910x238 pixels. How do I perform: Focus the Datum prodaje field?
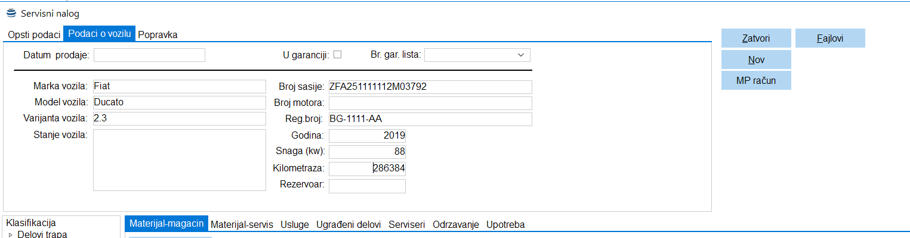coord(149,55)
